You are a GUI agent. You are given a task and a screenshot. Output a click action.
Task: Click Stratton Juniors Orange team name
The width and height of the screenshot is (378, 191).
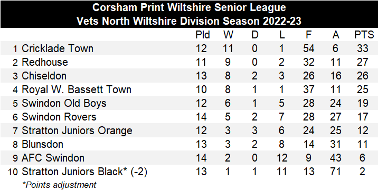click(77, 130)
